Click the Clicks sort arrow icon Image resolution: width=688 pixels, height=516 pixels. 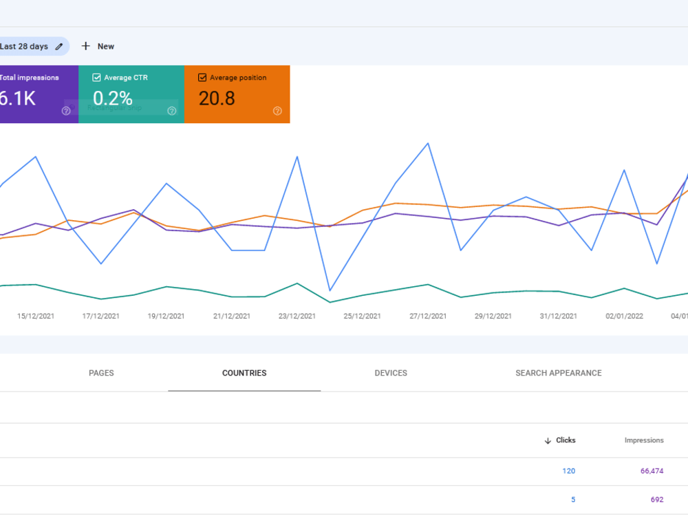[548, 440]
